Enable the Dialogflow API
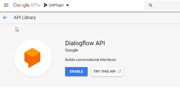180x95 pixels. point(76,72)
